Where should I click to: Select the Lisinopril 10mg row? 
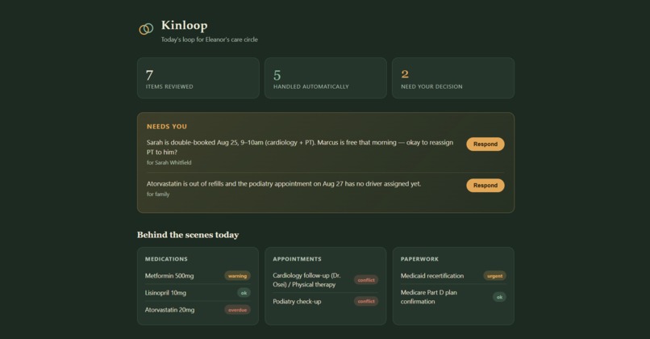pyautogui.click(x=198, y=292)
